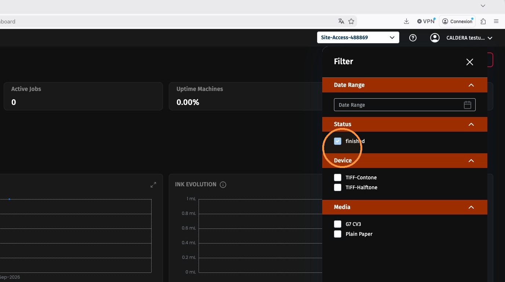This screenshot has width=505, height=282.
Task: Bookmark this page with star icon
Action: 351,21
